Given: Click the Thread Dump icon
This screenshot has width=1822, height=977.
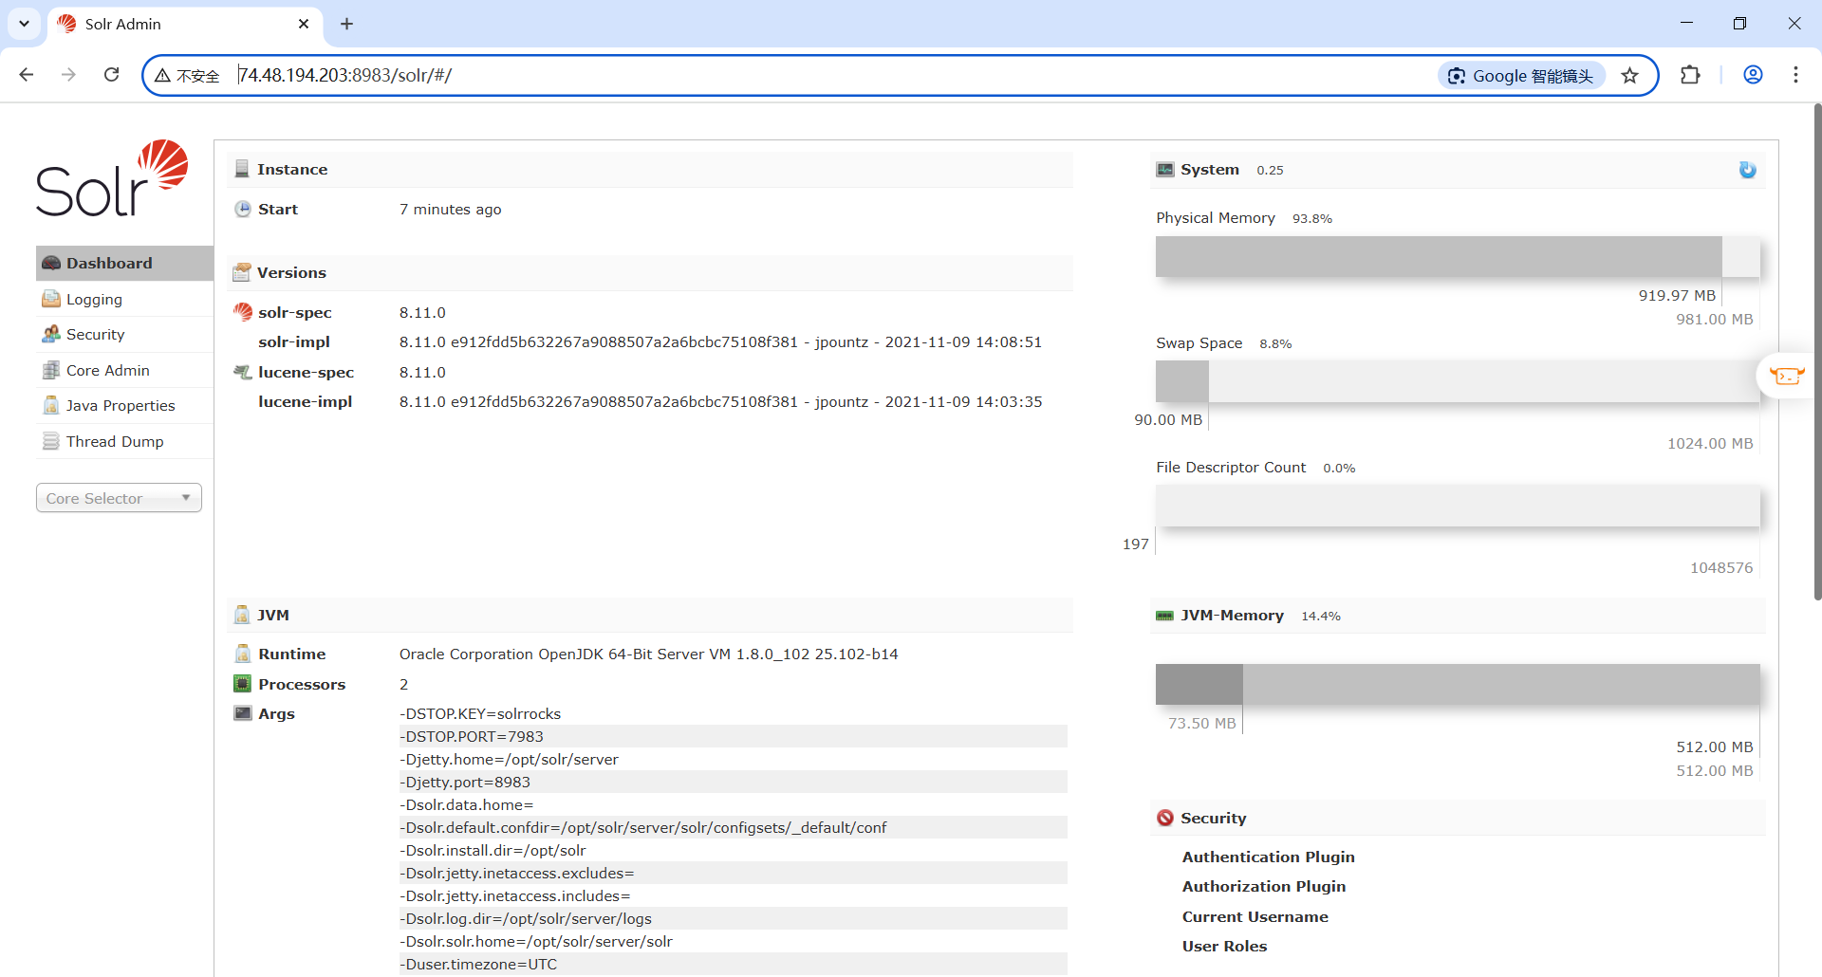Looking at the screenshot, I should (x=51, y=442).
